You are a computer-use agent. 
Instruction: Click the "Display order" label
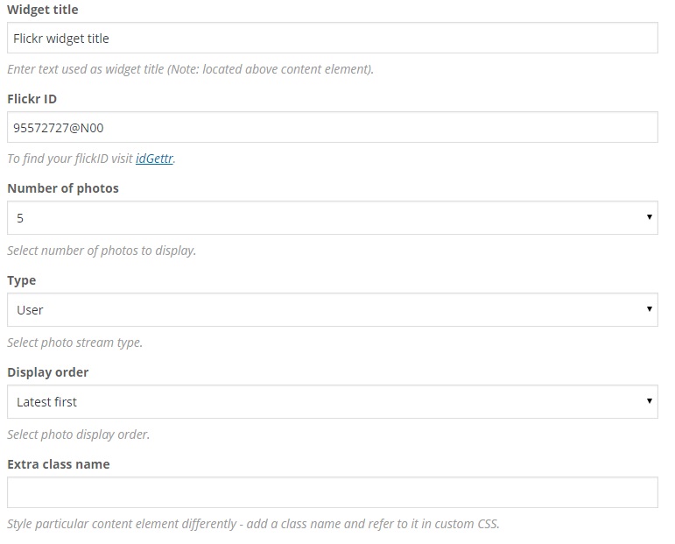47,372
